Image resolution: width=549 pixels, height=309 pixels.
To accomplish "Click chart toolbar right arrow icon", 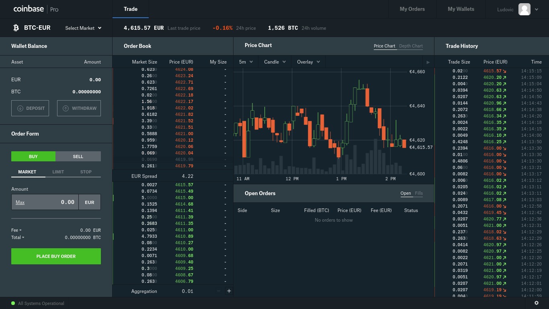I will click(x=428, y=62).
